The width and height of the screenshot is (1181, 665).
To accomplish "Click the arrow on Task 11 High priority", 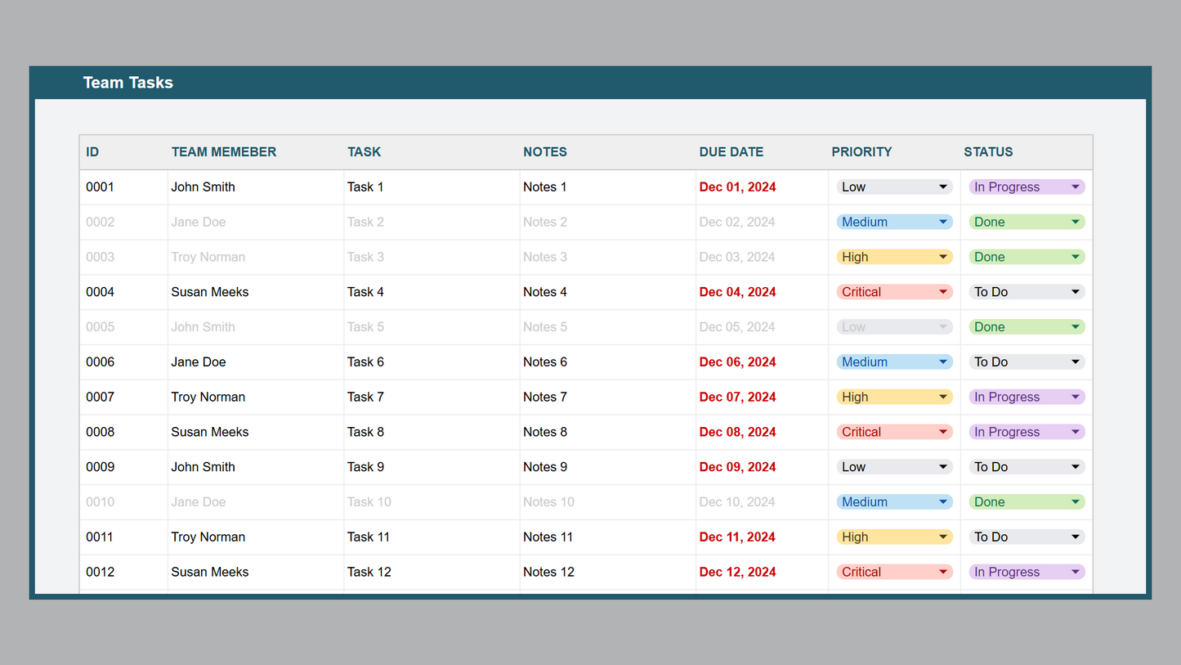I will pyautogui.click(x=942, y=537).
